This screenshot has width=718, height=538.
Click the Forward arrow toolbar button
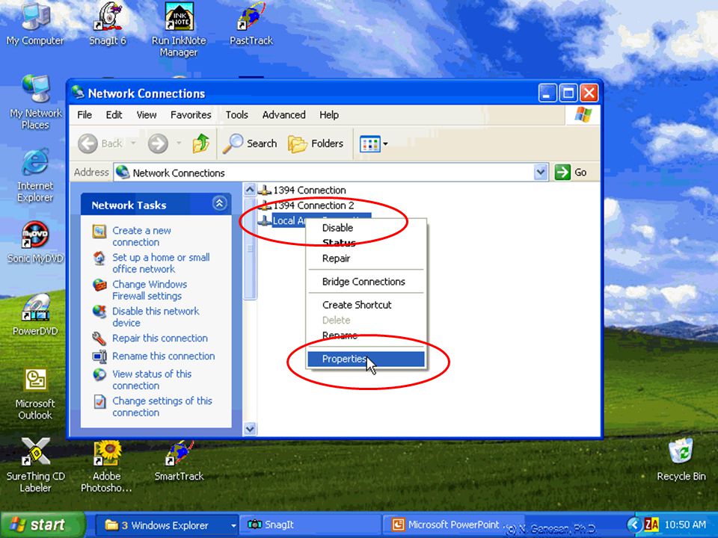158,143
